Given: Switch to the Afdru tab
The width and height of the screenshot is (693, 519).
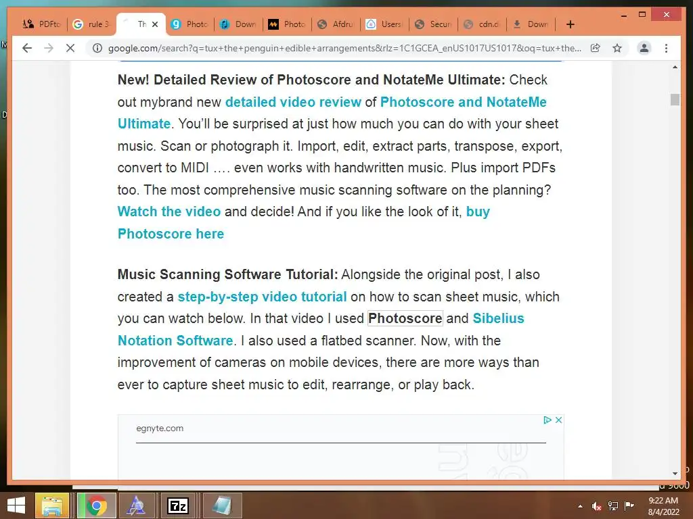Looking at the screenshot, I should pyautogui.click(x=336, y=24).
